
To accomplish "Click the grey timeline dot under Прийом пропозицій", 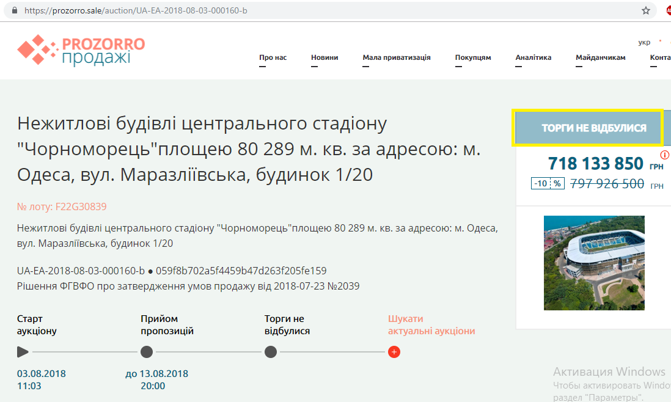I will coord(147,352).
